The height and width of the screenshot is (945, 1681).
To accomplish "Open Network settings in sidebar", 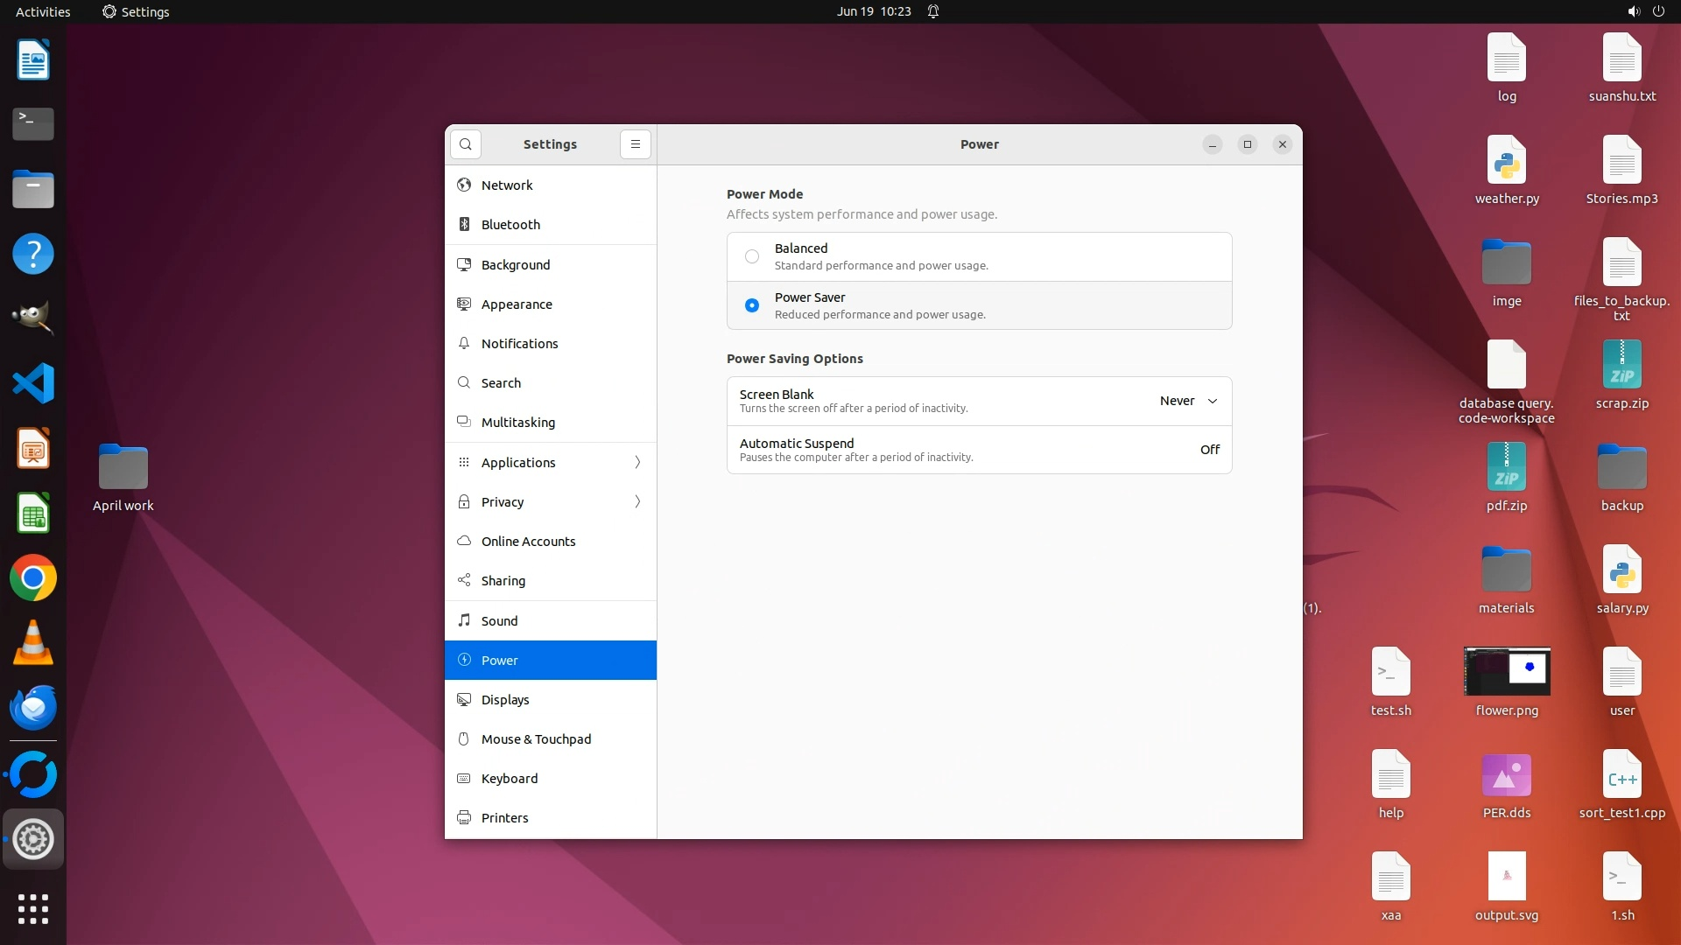I will point(507,185).
